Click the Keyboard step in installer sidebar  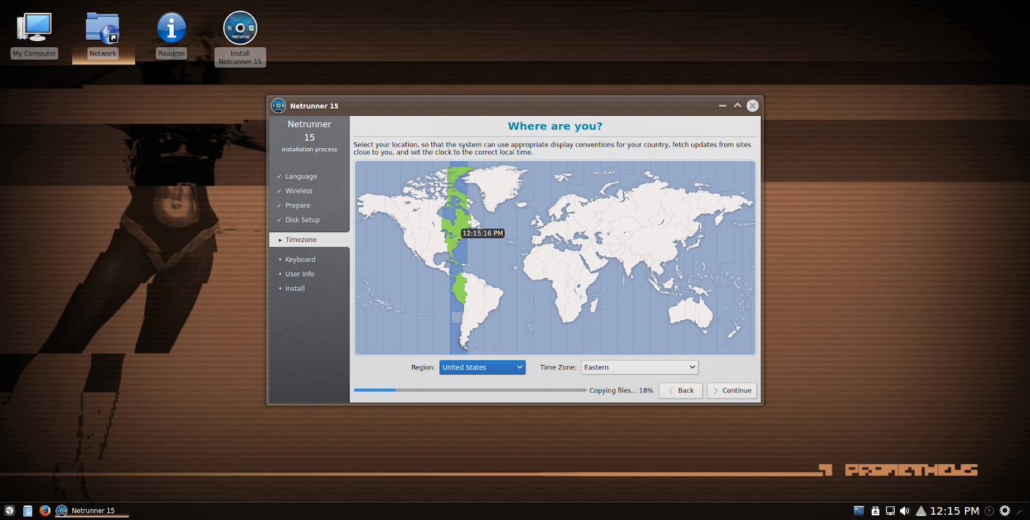click(300, 259)
